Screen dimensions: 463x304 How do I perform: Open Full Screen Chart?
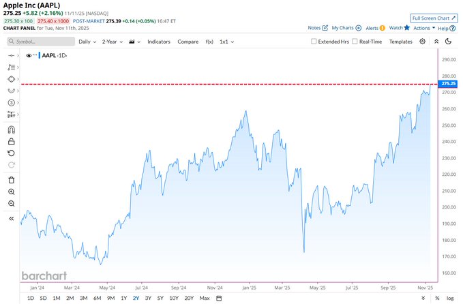tap(434, 18)
